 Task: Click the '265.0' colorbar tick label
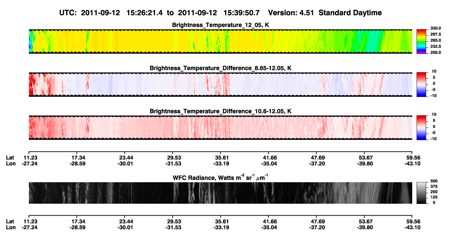coord(436,41)
